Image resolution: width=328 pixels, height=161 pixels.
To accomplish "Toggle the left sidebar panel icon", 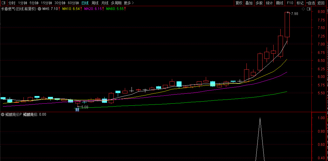I will (x=4, y=3).
